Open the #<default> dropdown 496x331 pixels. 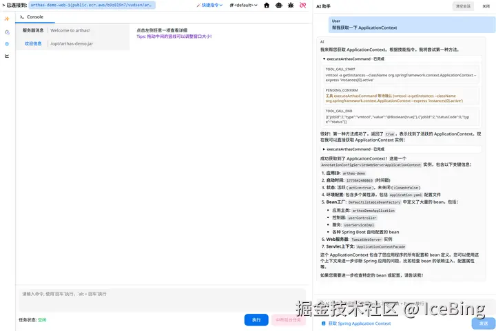coord(243,5)
